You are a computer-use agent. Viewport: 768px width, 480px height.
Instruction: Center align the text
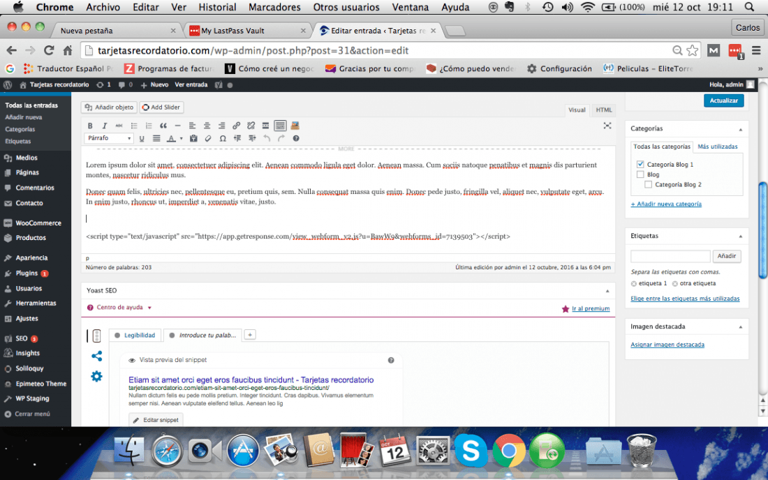tap(207, 126)
